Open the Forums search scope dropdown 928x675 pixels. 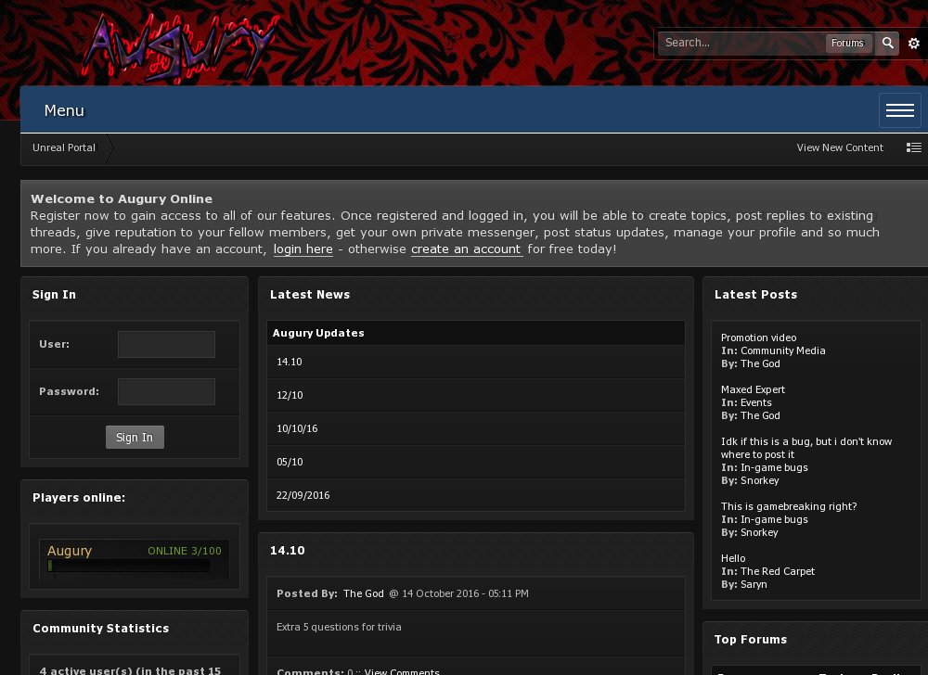pos(846,43)
